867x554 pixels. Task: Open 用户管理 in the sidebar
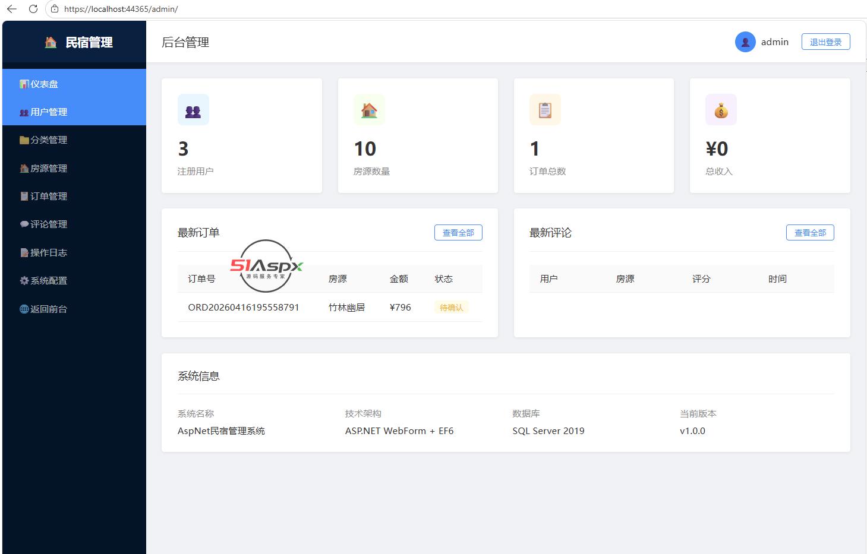click(x=74, y=112)
